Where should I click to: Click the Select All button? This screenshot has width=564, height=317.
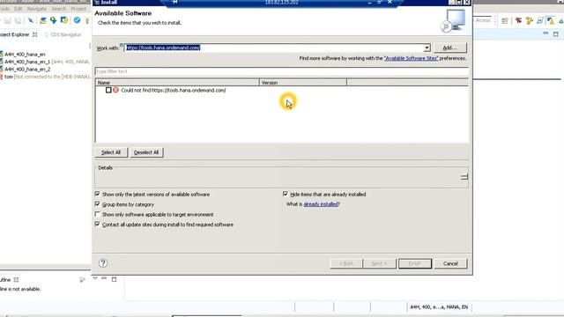(111, 152)
